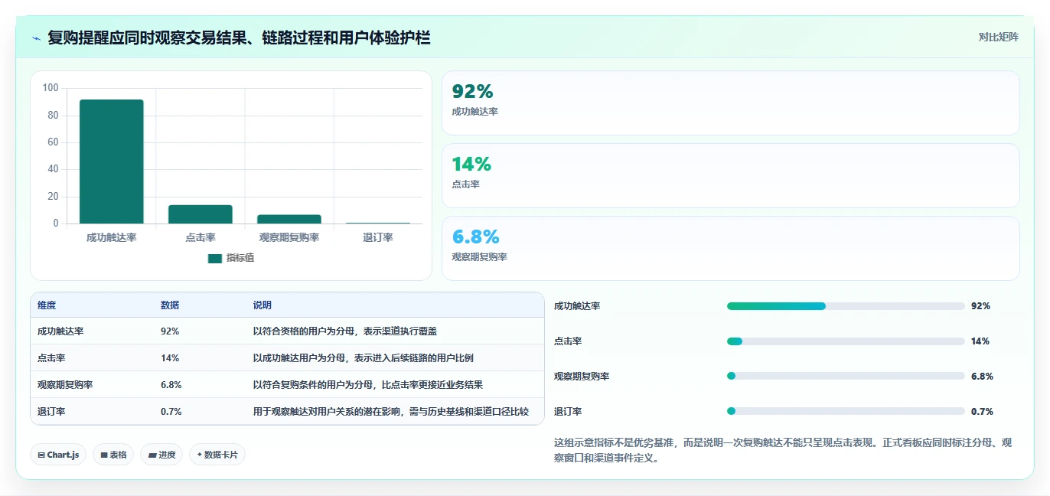
Task: Click the page title 复购提醒应同时观察交易结果
Action: point(239,38)
